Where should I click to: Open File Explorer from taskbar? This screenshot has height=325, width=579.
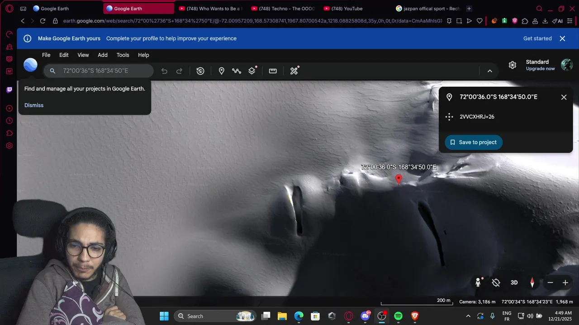pyautogui.click(x=282, y=316)
